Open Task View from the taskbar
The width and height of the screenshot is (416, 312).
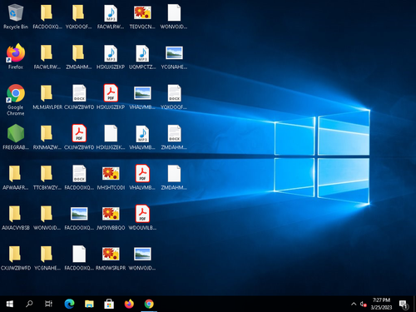pyautogui.click(x=49, y=304)
